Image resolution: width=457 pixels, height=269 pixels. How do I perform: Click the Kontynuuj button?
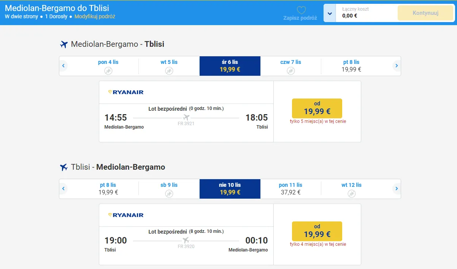pos(425,13)
